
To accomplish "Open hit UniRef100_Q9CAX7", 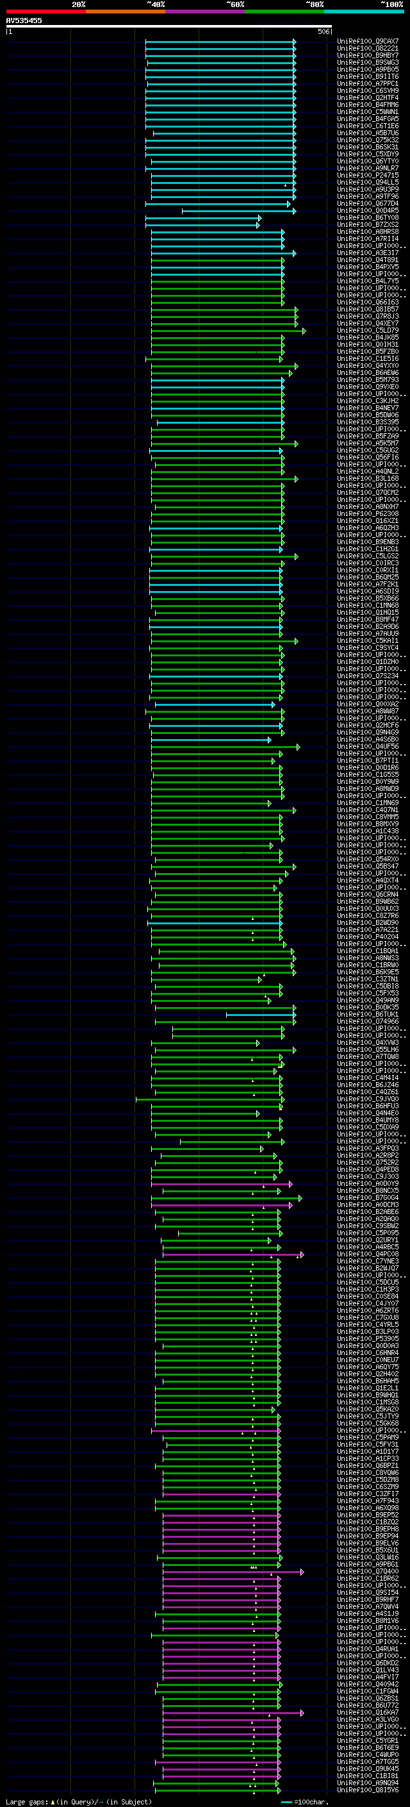I will click(x=368, y=42).
